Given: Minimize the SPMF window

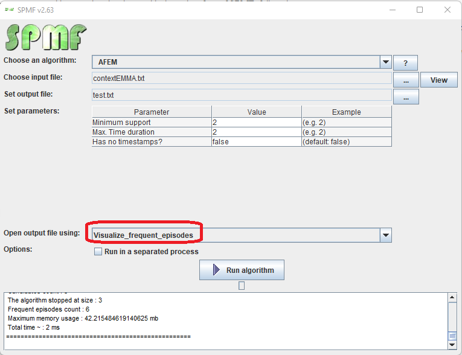Looking at the screenshot, I should pyautogui.click(x=393, y=9).
